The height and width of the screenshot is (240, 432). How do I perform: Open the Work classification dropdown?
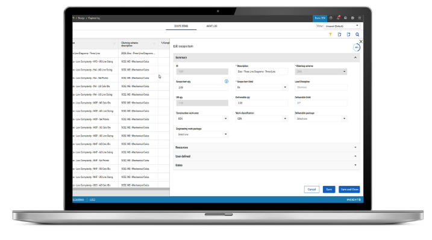pyautogui.click(x=261, y=118)
